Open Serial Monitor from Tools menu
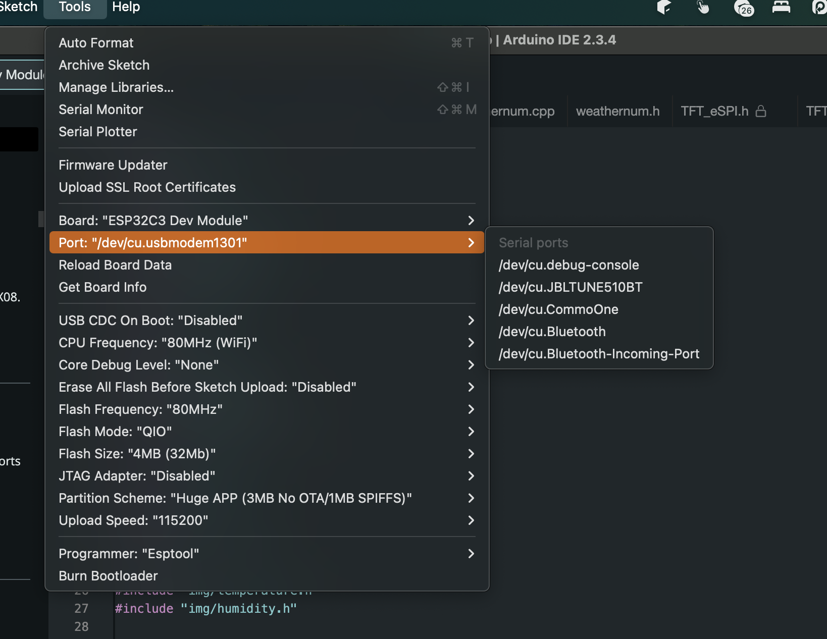 tap(267, 110)
